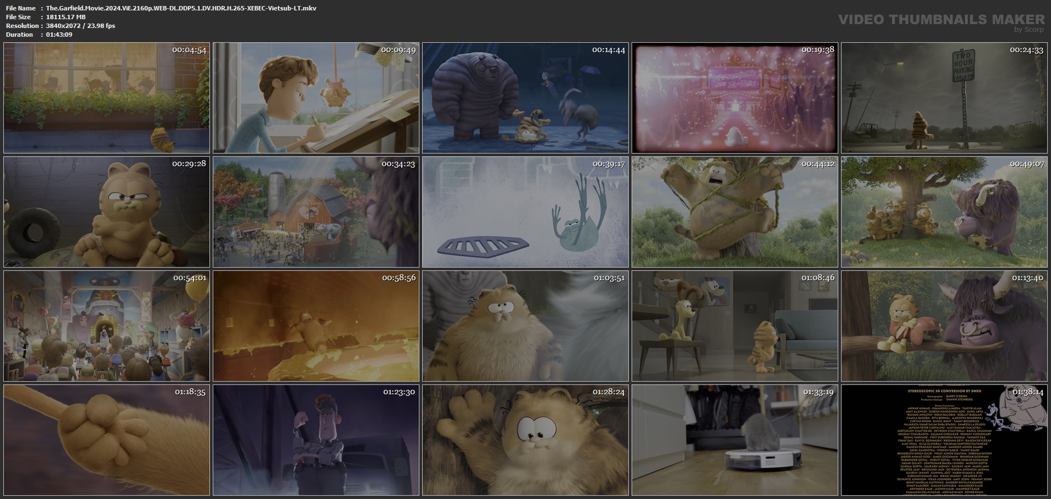
Task: Click the 01:28:24 thumbnail of the waving cat
Action: (525, 440)
